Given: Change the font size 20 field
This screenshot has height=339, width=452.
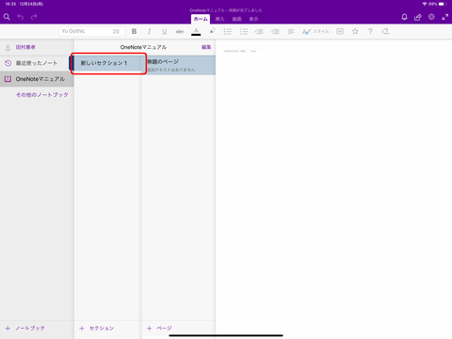Looking at the screenshot, I should point(116,31).
